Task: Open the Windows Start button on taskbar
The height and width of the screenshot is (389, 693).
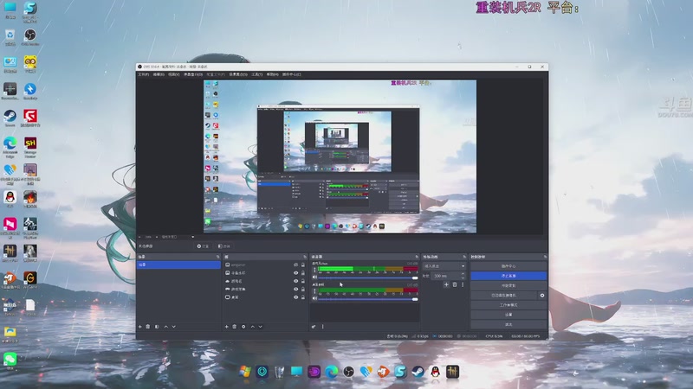Action: (245, 372)
